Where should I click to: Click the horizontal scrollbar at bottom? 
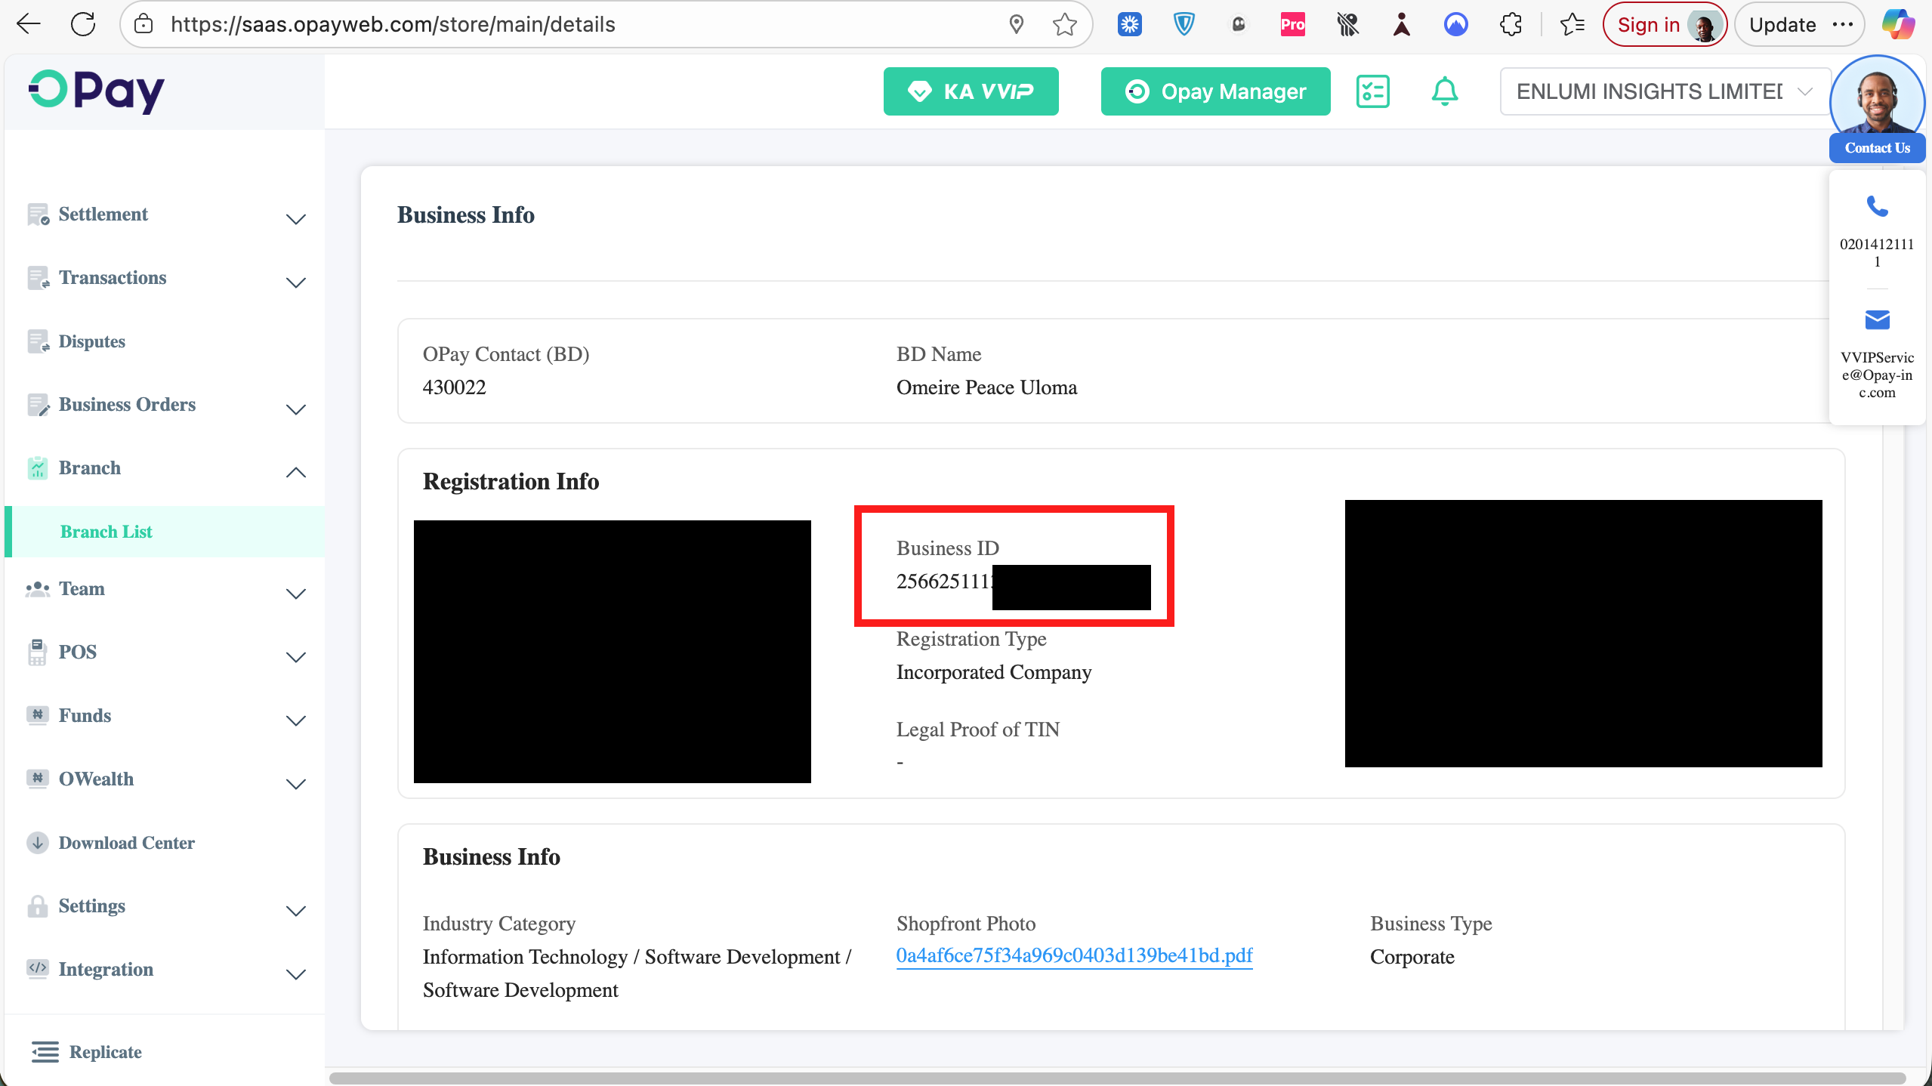pos(1116,1077)
